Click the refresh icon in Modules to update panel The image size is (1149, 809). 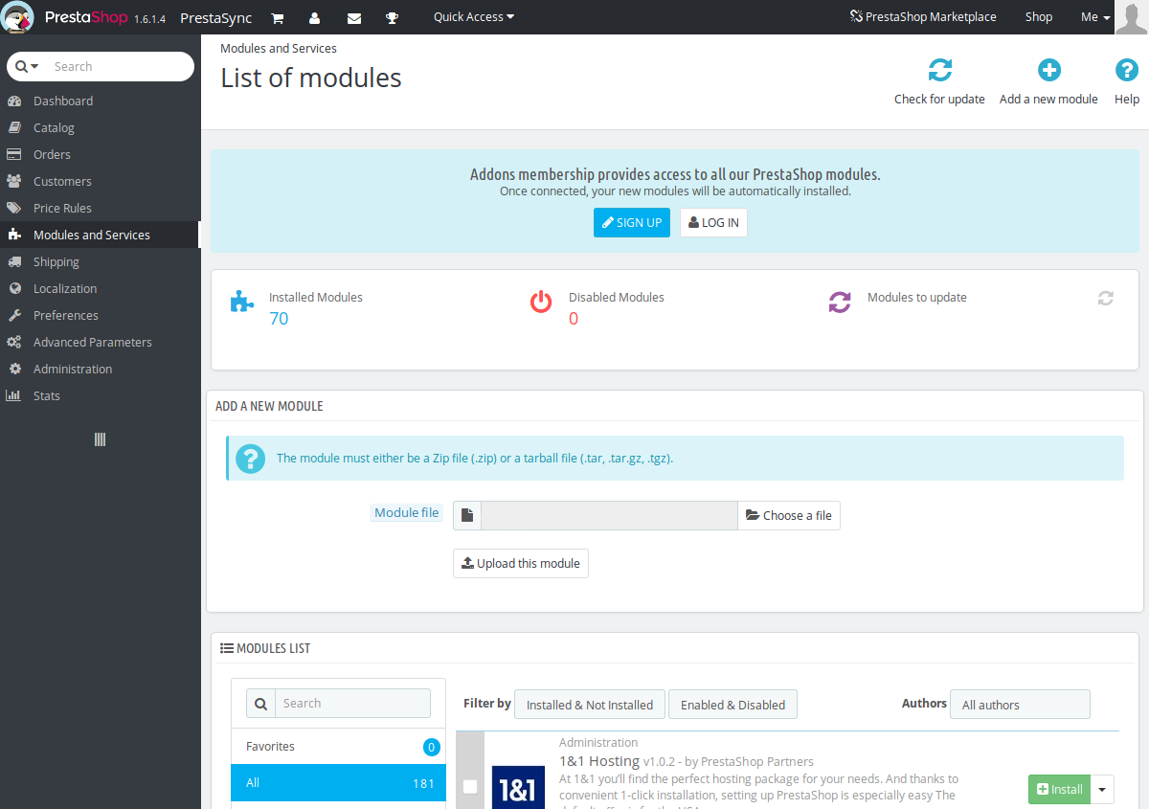click(x=1106, y=298)
